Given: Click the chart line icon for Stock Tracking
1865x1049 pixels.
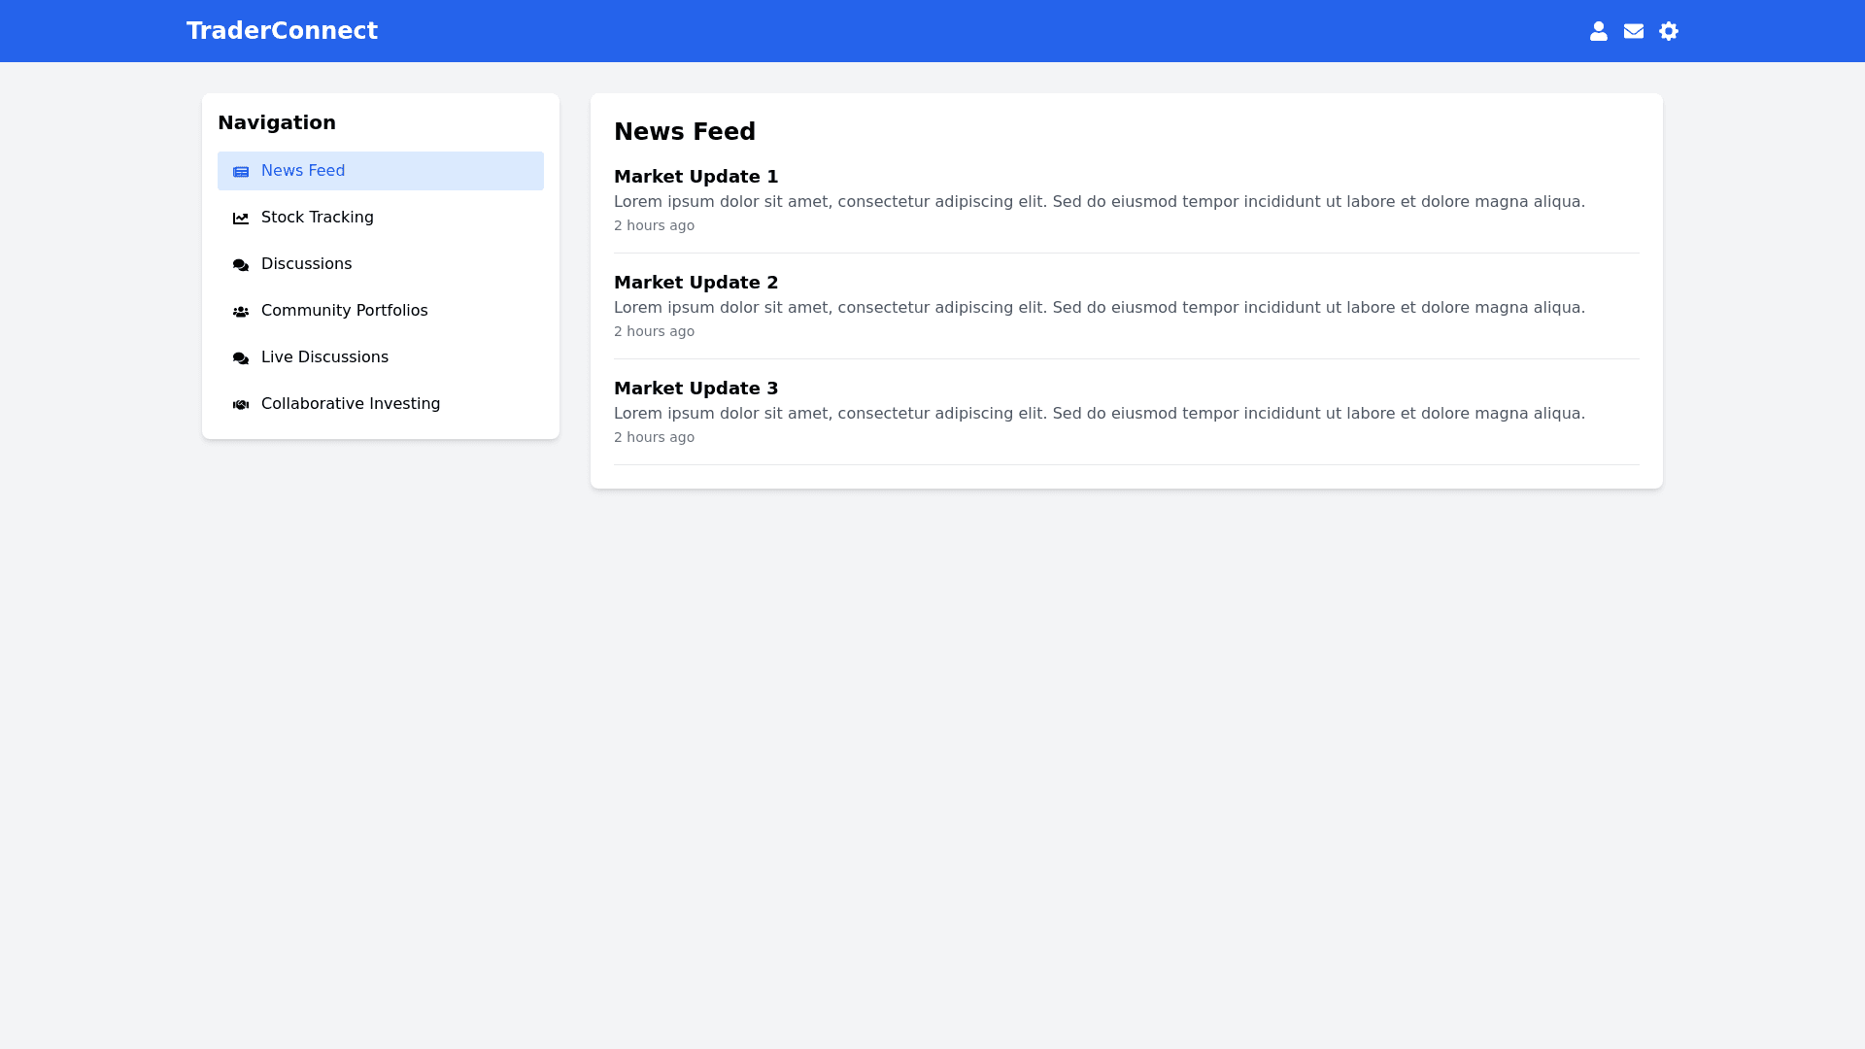Looking at the screenshot, I should pos(241,219).
